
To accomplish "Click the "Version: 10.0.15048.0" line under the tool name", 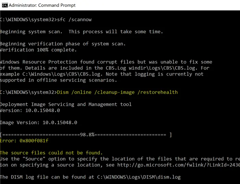I will pos(30,110).
